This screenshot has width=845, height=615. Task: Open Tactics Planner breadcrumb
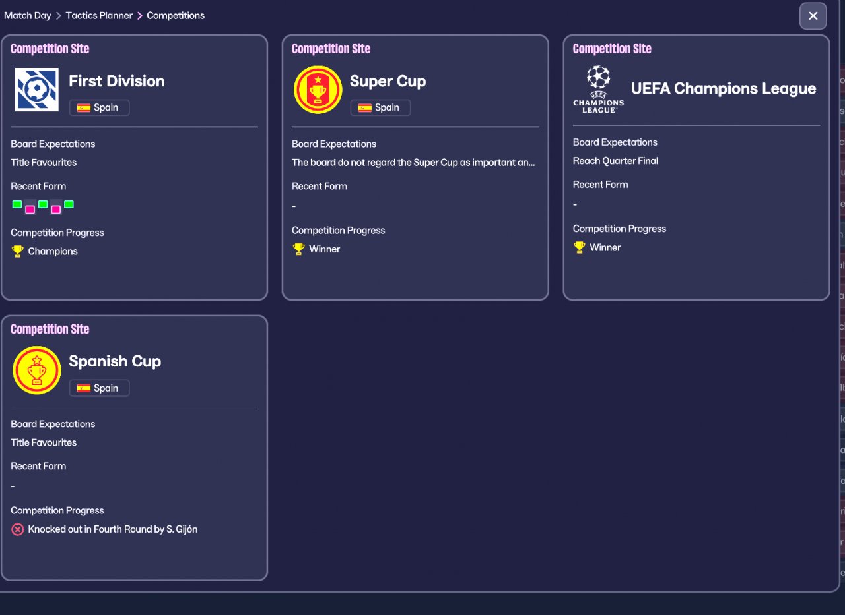click(x=99, y=15)
